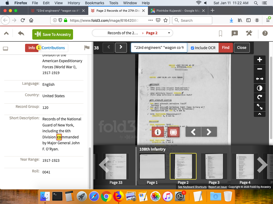Collapse the viewer tools panel chevron
The image size is (273, 204).
tap(259, 114)
